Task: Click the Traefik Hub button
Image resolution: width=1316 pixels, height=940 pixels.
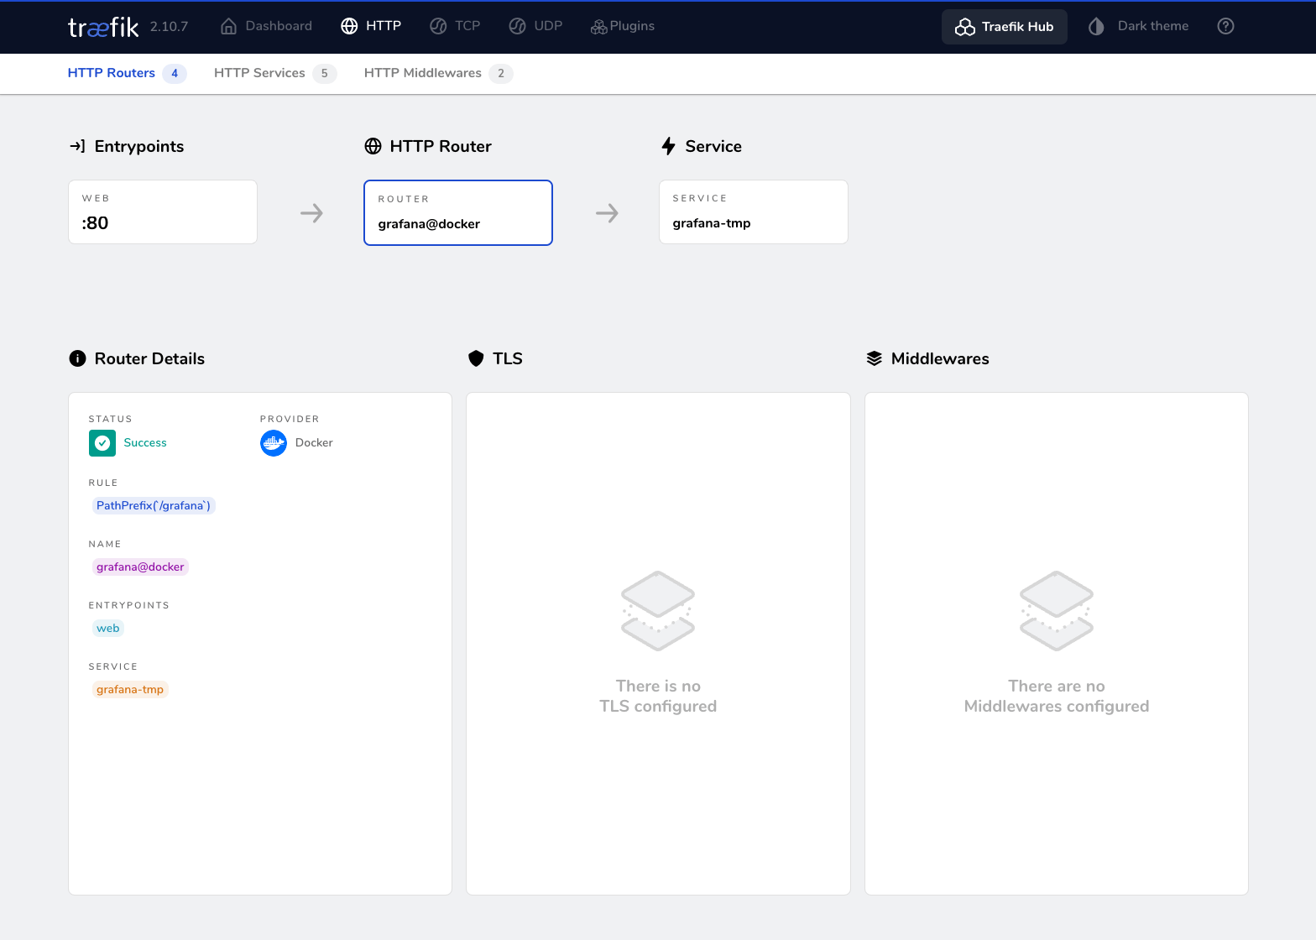Action: [x=1005, y=27]
